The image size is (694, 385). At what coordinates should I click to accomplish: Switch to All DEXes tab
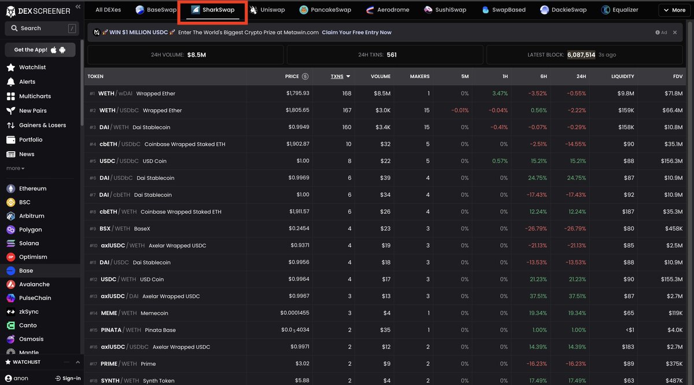coord(107,10)
